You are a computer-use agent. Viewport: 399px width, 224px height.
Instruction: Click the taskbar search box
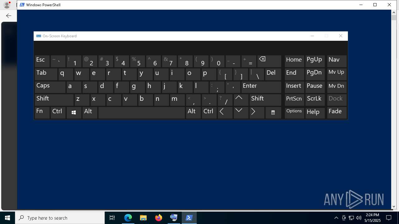[x=60, y=218]
